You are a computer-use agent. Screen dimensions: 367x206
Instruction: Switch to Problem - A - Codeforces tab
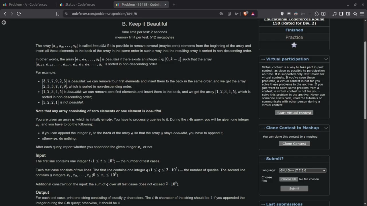coord(28,5)
